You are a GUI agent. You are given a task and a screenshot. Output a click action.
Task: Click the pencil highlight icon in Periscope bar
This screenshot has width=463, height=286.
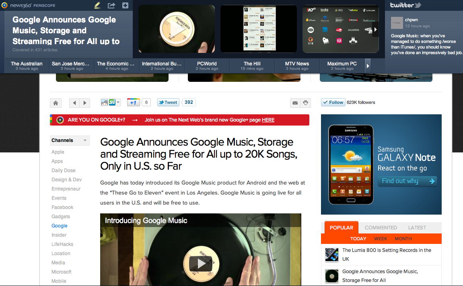[97, 5]
